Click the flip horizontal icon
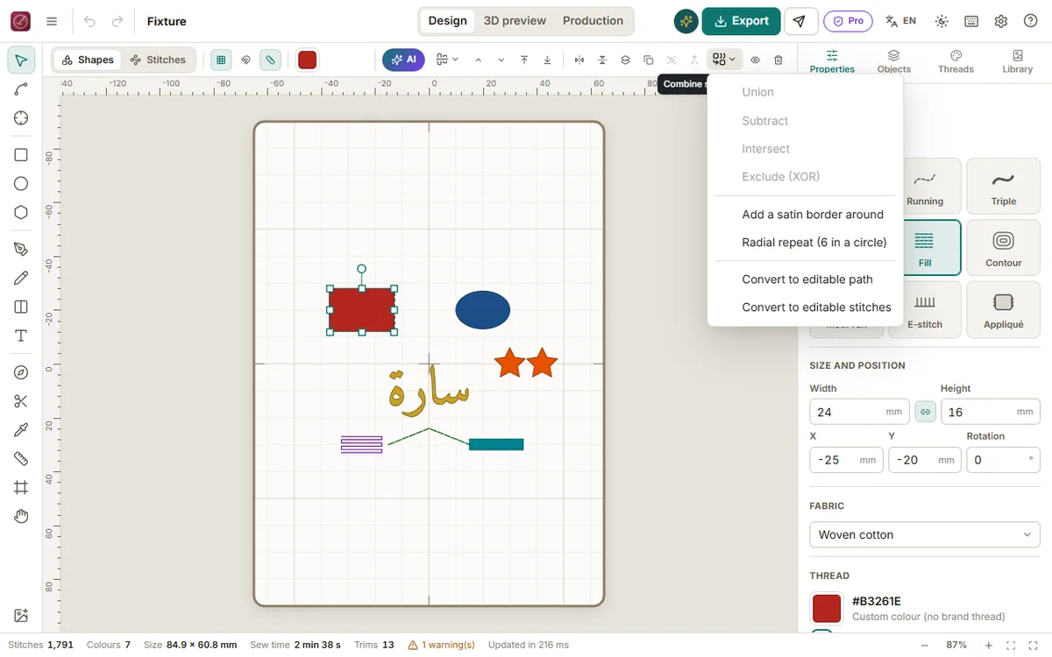 (579, 60)
